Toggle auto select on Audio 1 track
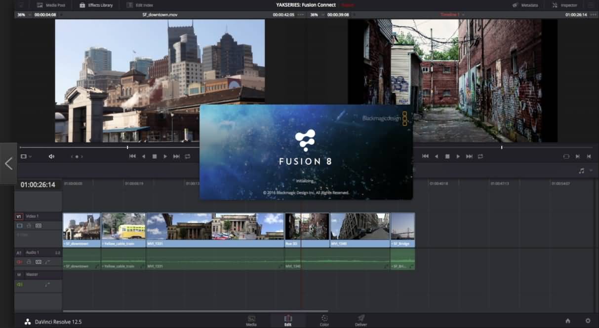Screen dimensions: 599x328 click(39, 262)
